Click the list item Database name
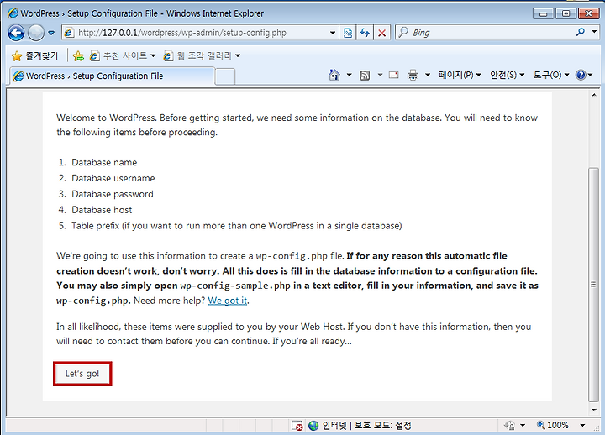Screen dimensions: 605x435 pyautogui.click(x=104, y=162)
